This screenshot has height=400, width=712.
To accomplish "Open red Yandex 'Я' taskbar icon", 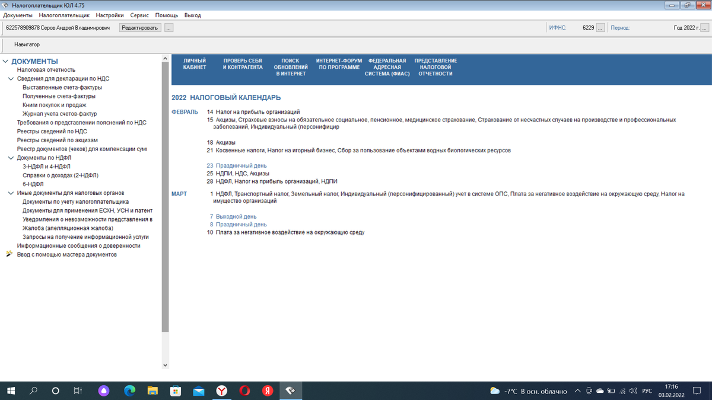I will point(267,391).
